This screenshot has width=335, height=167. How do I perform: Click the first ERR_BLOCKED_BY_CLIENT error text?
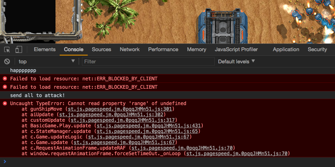[x=84, y=79]
